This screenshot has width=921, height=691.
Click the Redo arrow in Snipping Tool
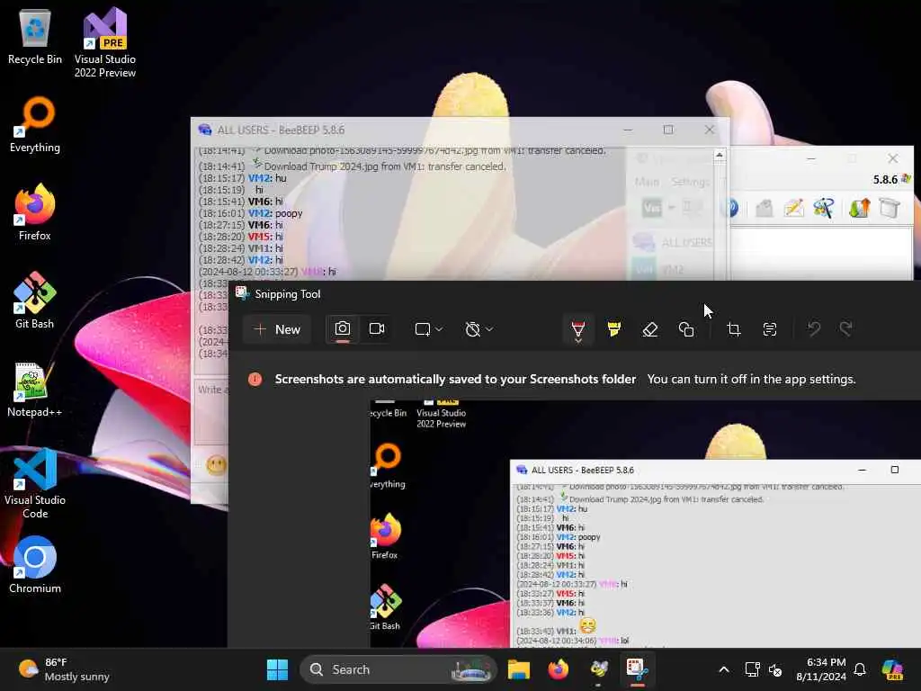pyautogui.click(x=845, y=329)
